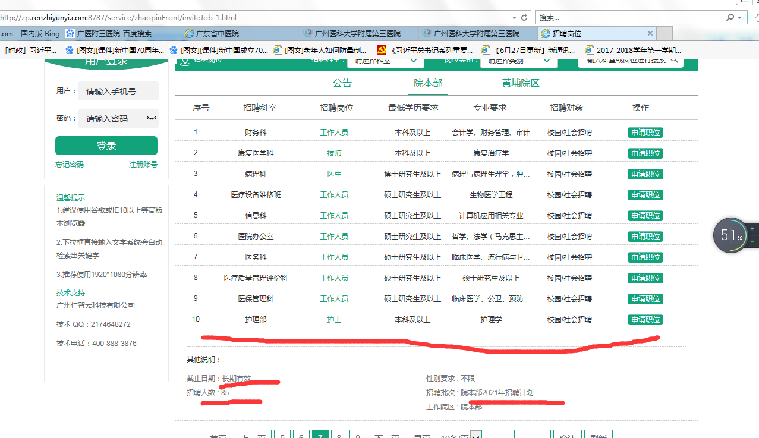Close the 招聘岗位 browser tab
The image size is (759, 438).
tap(650, 33)
